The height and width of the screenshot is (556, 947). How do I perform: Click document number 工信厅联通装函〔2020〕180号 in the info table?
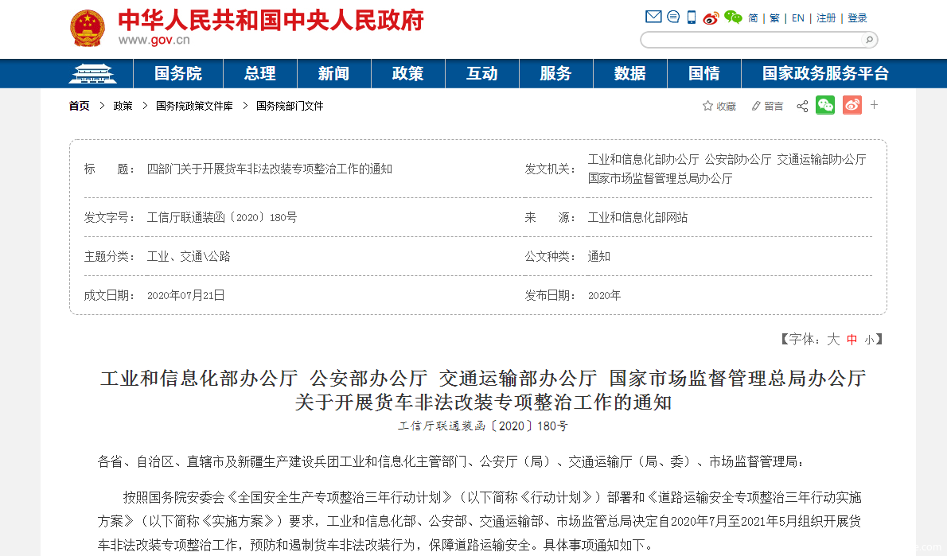222,217
